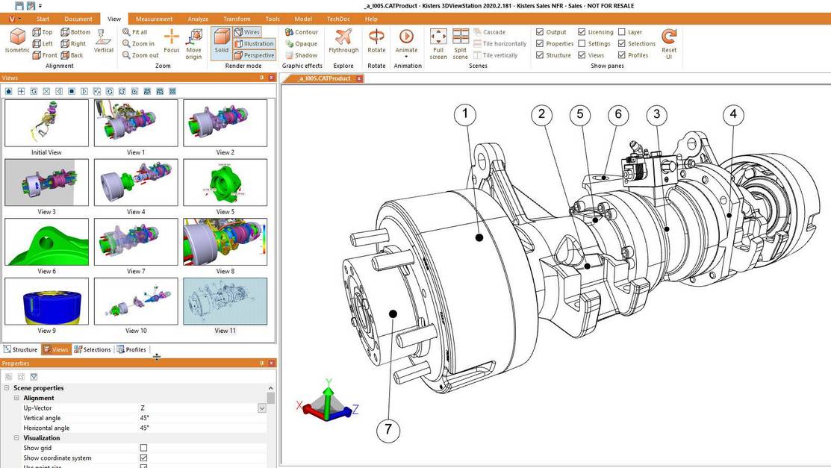Align view to Left
831x468 pixels.
(43, 43)
